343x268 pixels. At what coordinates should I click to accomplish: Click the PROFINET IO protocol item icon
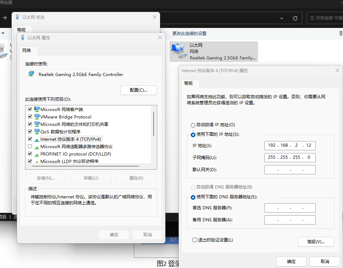37,154
